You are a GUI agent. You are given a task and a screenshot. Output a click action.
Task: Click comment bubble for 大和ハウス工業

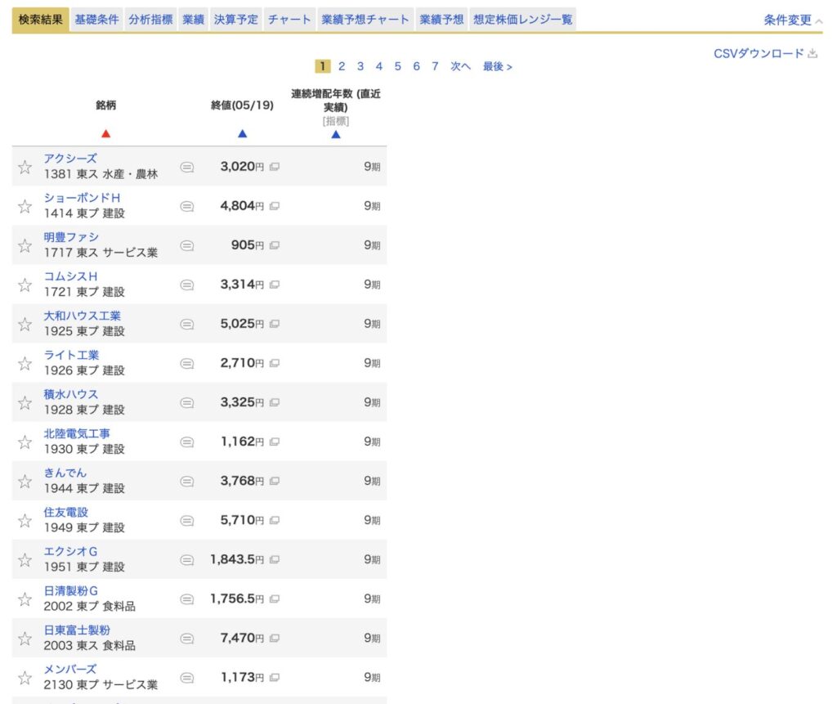(187, 325)
